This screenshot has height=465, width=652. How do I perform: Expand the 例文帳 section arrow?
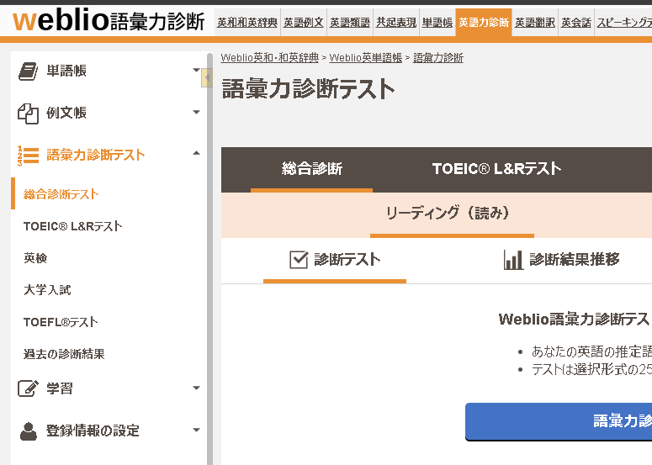(x=197, y=112)
